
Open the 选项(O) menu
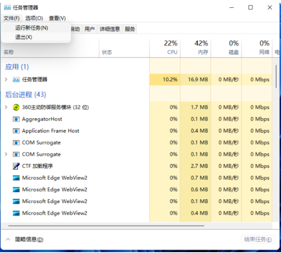pyautogui.click(x=34, y=18)
